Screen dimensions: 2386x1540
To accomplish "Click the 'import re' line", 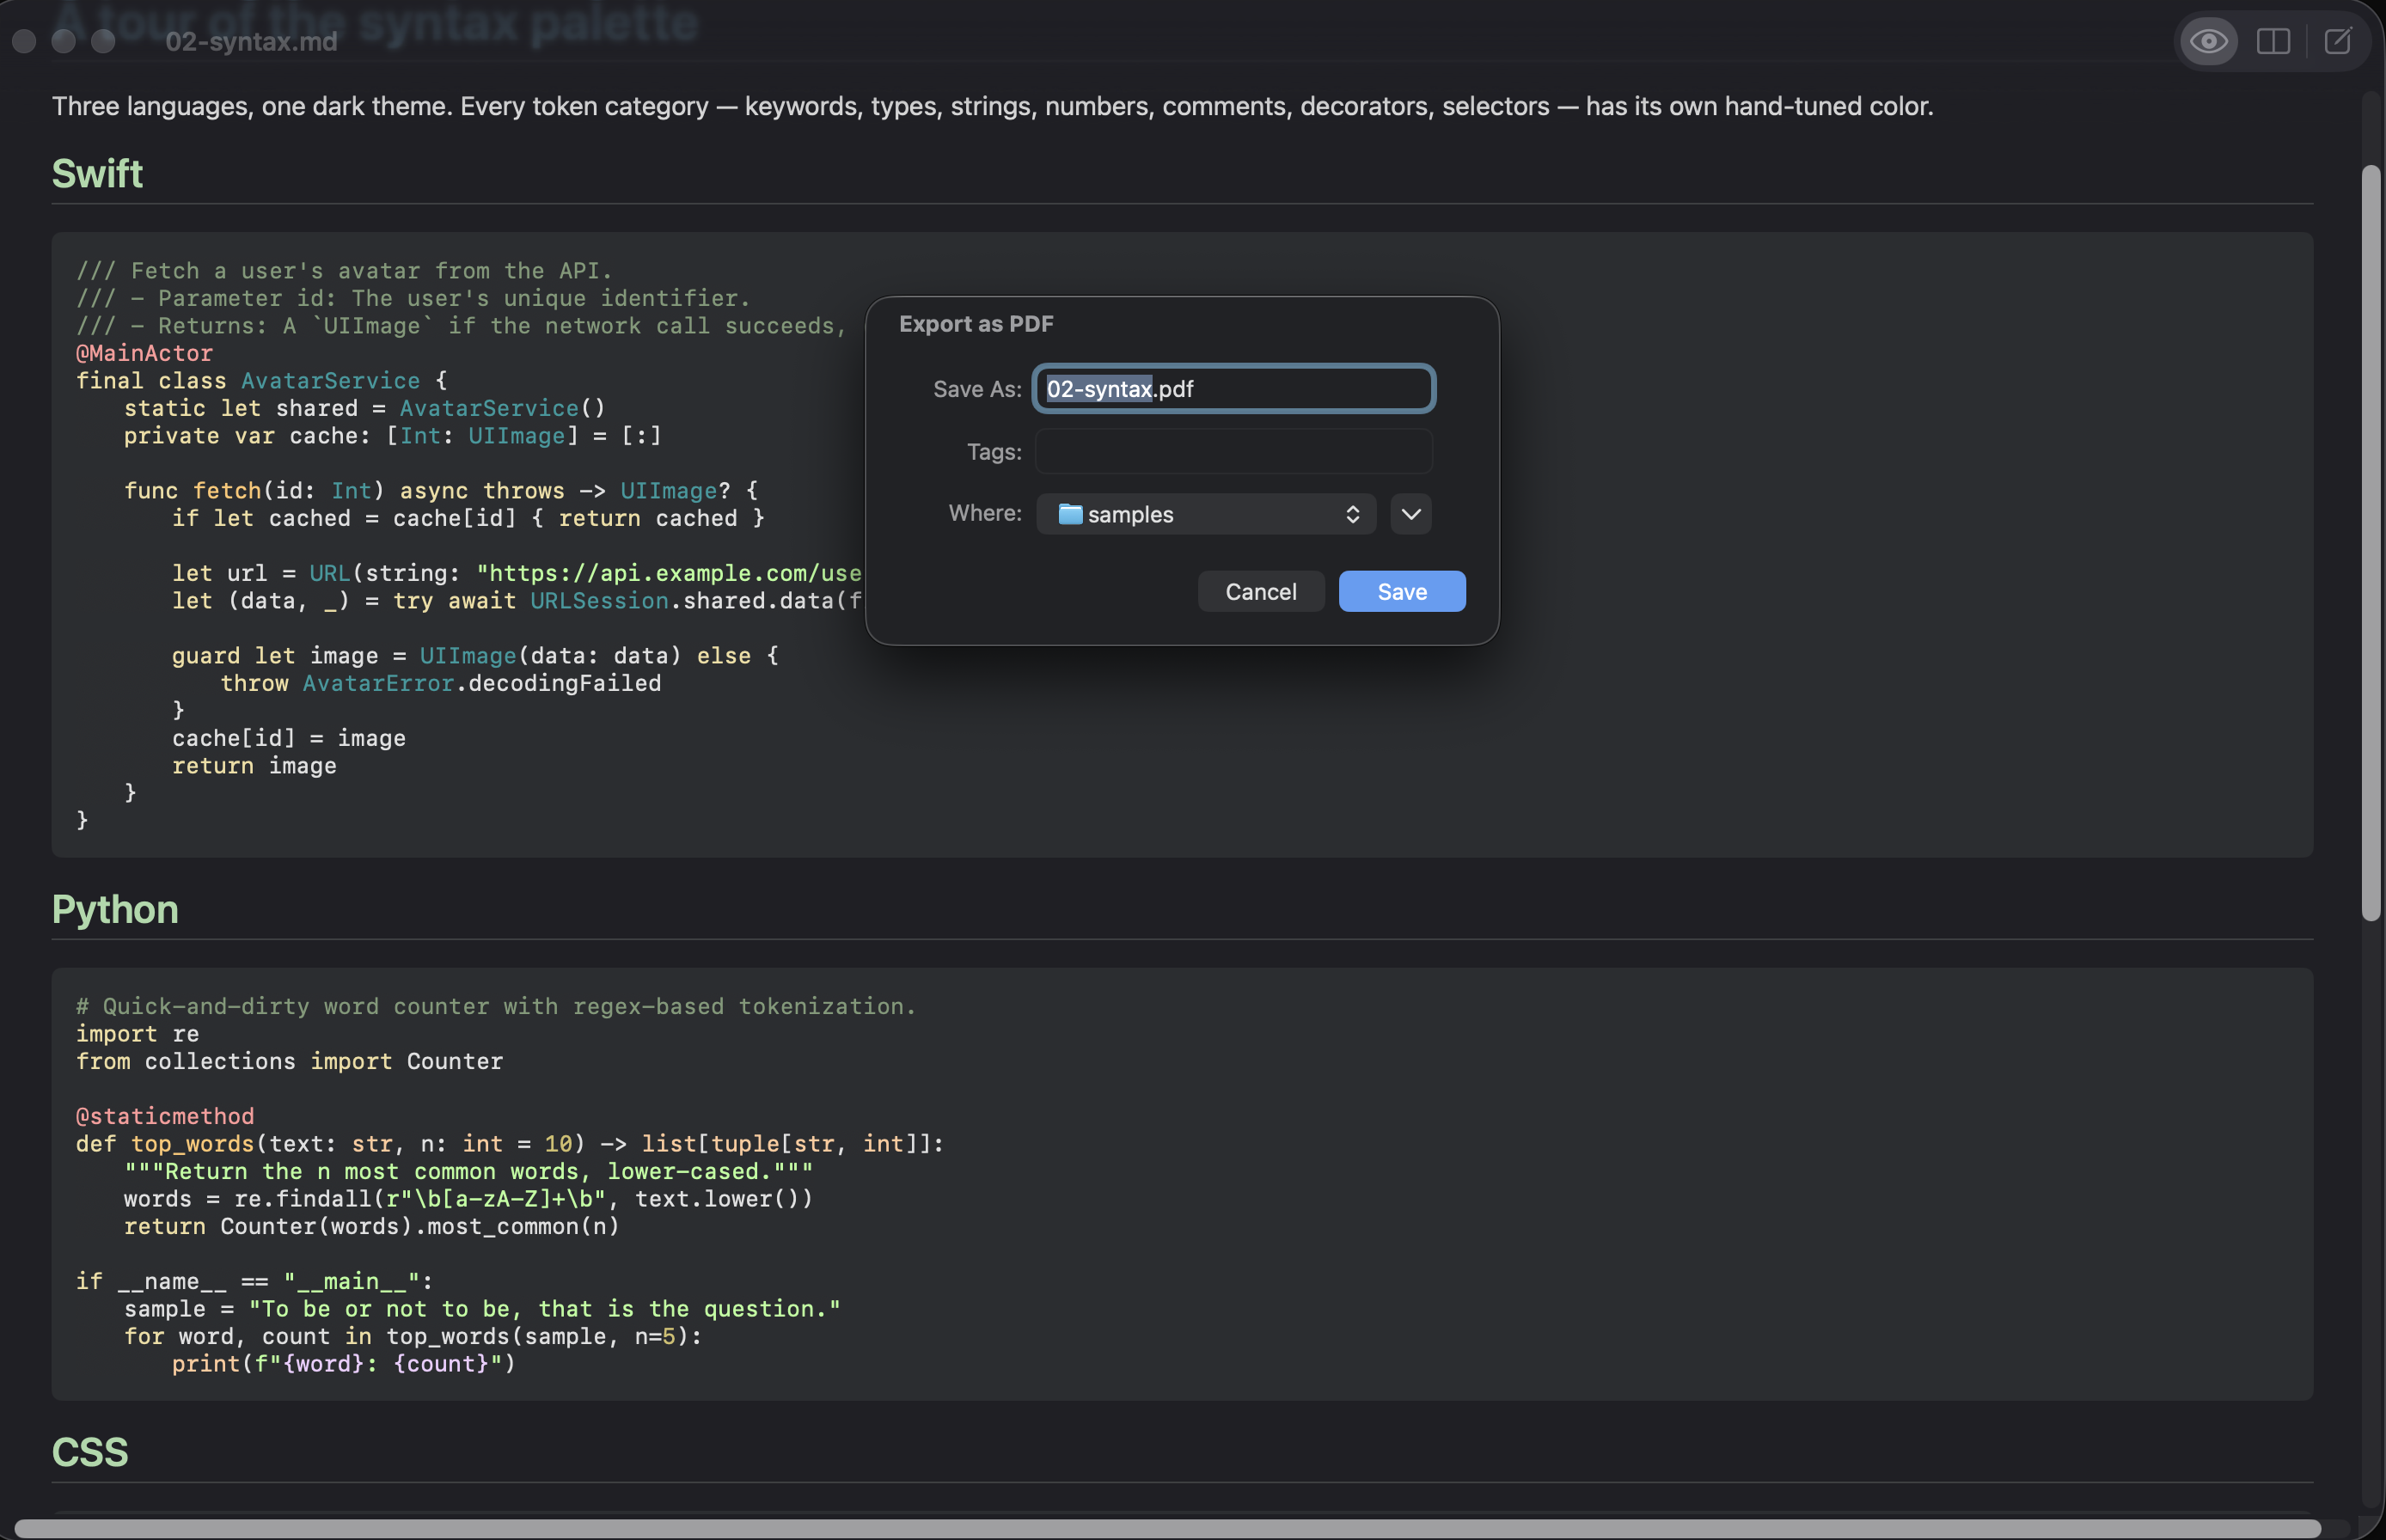I will pos(138,1034).
